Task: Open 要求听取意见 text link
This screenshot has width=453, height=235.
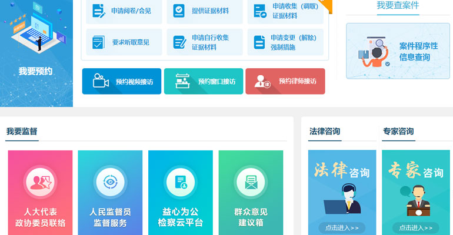Action: [131, 42]
